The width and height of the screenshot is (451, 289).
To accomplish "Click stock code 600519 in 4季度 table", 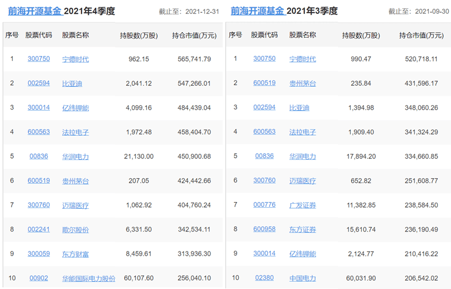I will (39, 180).
